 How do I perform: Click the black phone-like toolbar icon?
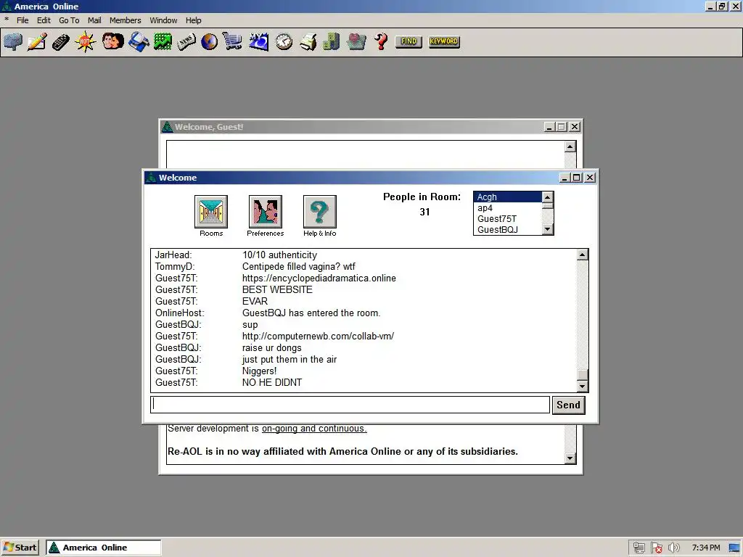61,41
